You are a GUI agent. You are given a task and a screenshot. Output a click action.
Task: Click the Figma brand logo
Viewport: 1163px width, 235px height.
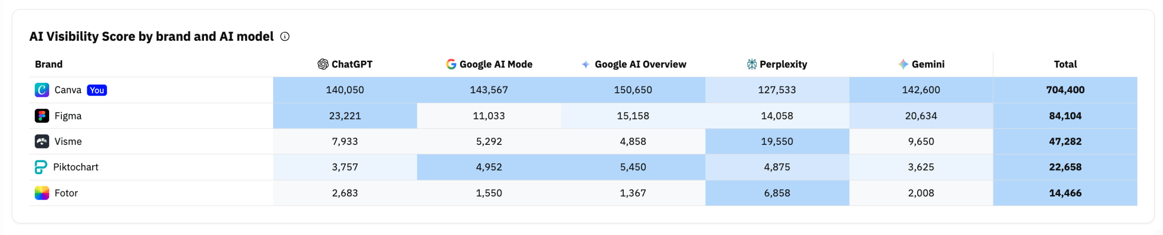click(42, 116)
